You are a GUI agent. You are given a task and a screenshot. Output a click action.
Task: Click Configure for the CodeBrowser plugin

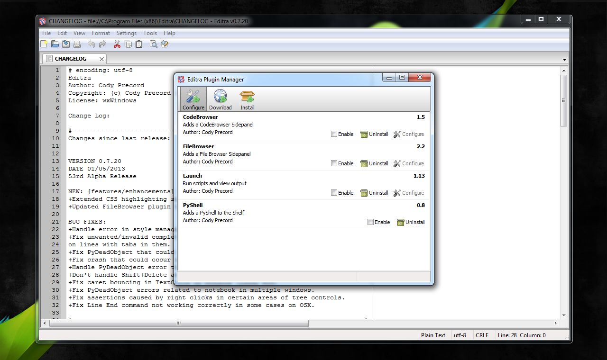409,134
